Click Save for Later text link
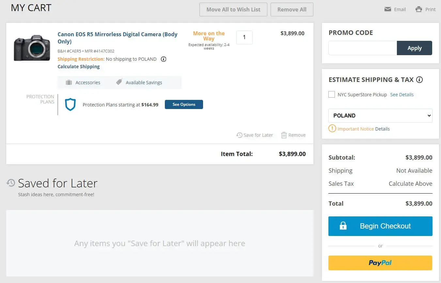Viewport: 441px width, 283px height. [x=258, y=135]
